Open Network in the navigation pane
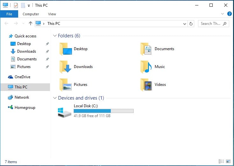The image size is (234, 166). tap(18, 97)
